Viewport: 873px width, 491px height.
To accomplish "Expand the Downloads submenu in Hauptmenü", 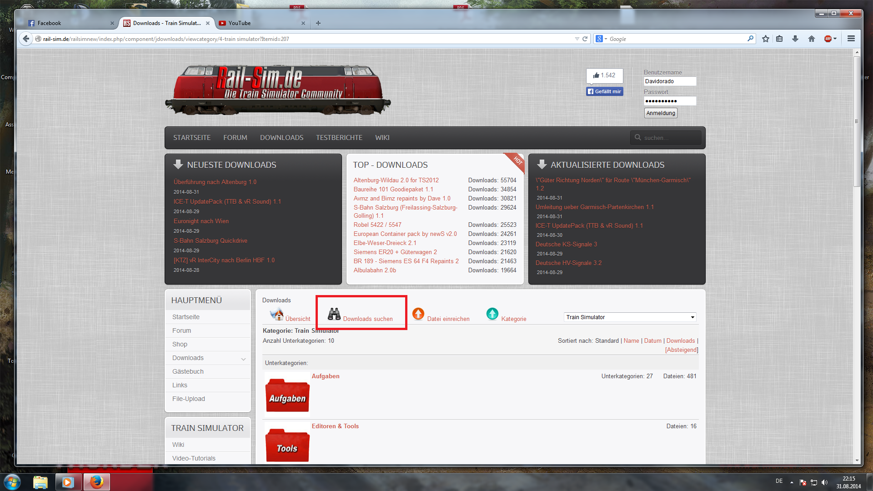I will tap(244, 359).
